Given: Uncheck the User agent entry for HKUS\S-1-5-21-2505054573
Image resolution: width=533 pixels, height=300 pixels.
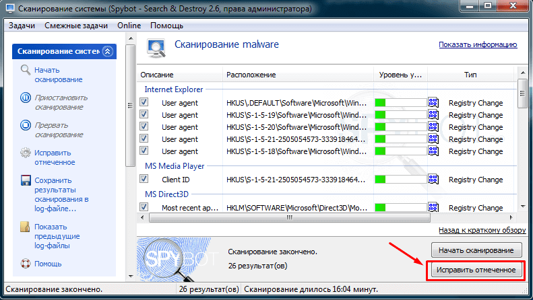Looking at the screenshot, I should [144, 138].
